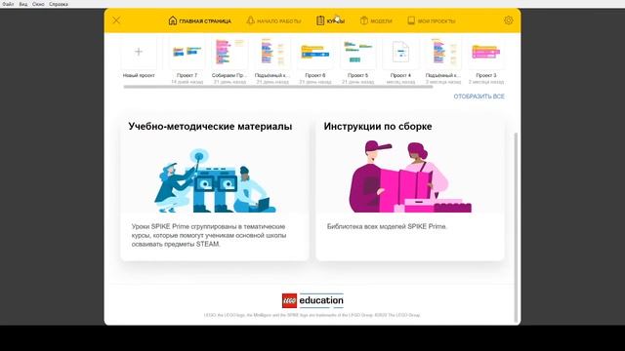Click the Новый проект label
Screen dimensions: 625x351
point(139,75)
